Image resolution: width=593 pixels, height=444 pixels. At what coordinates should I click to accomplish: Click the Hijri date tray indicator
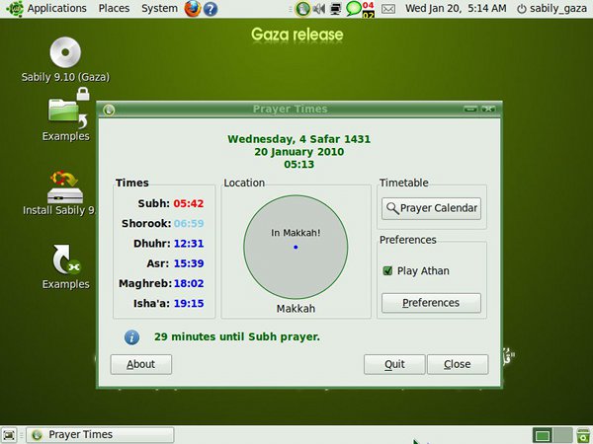click(x=369, y=10)
